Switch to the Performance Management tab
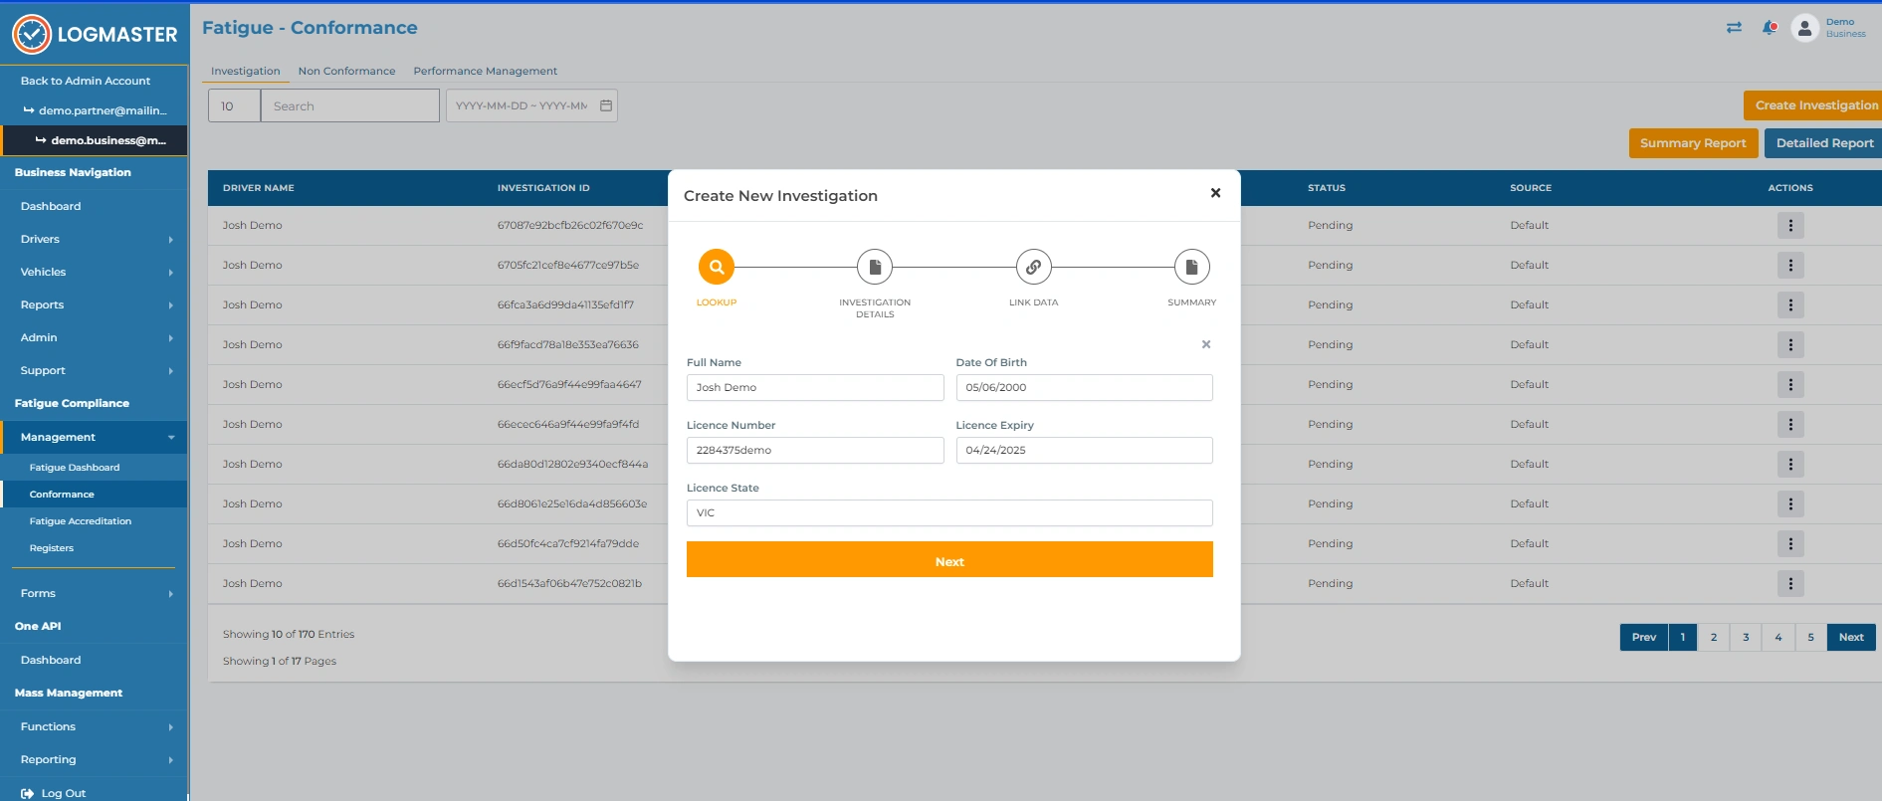1882x801 pixels. coord(485,71)
